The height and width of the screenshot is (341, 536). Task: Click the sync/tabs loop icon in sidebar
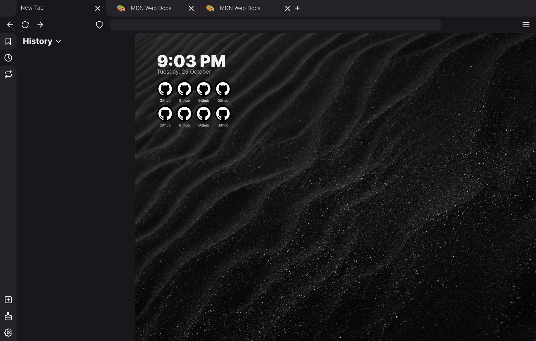coord(8,74)
